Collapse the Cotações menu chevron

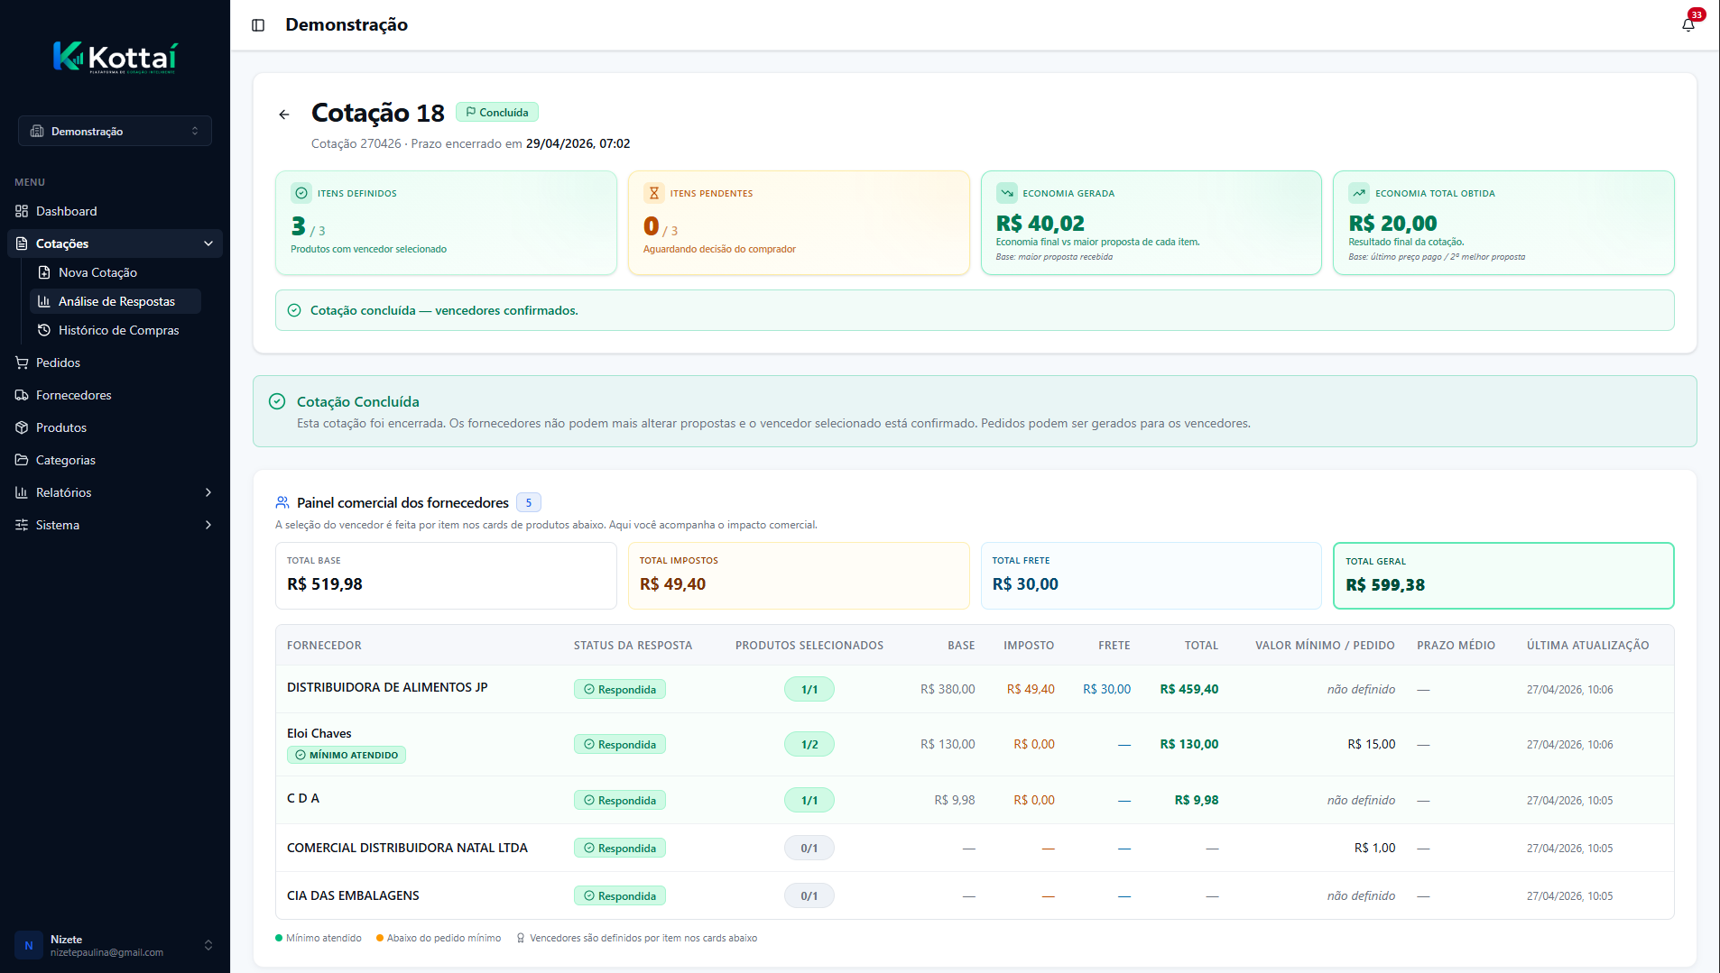208,243
